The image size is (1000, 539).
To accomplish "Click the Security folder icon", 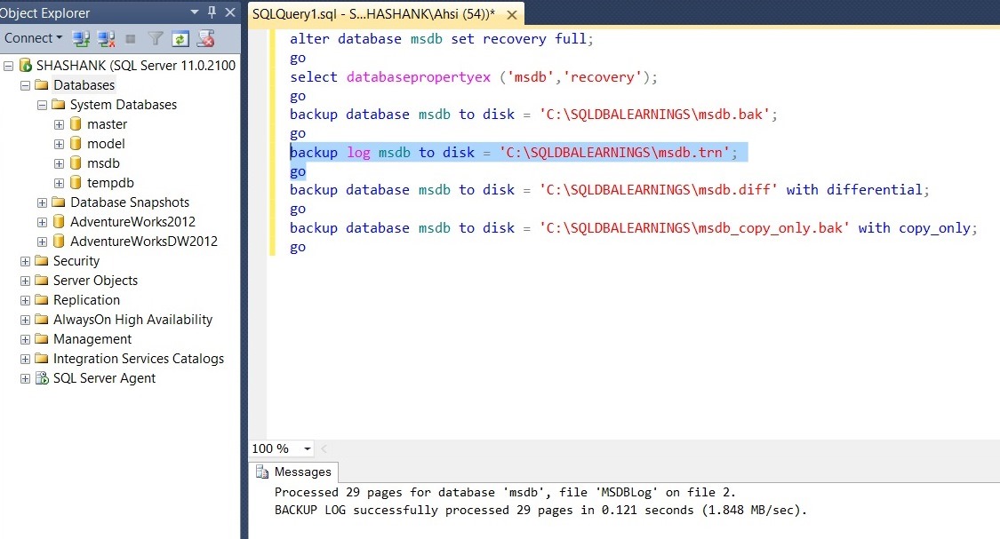I will coord(42,260).
